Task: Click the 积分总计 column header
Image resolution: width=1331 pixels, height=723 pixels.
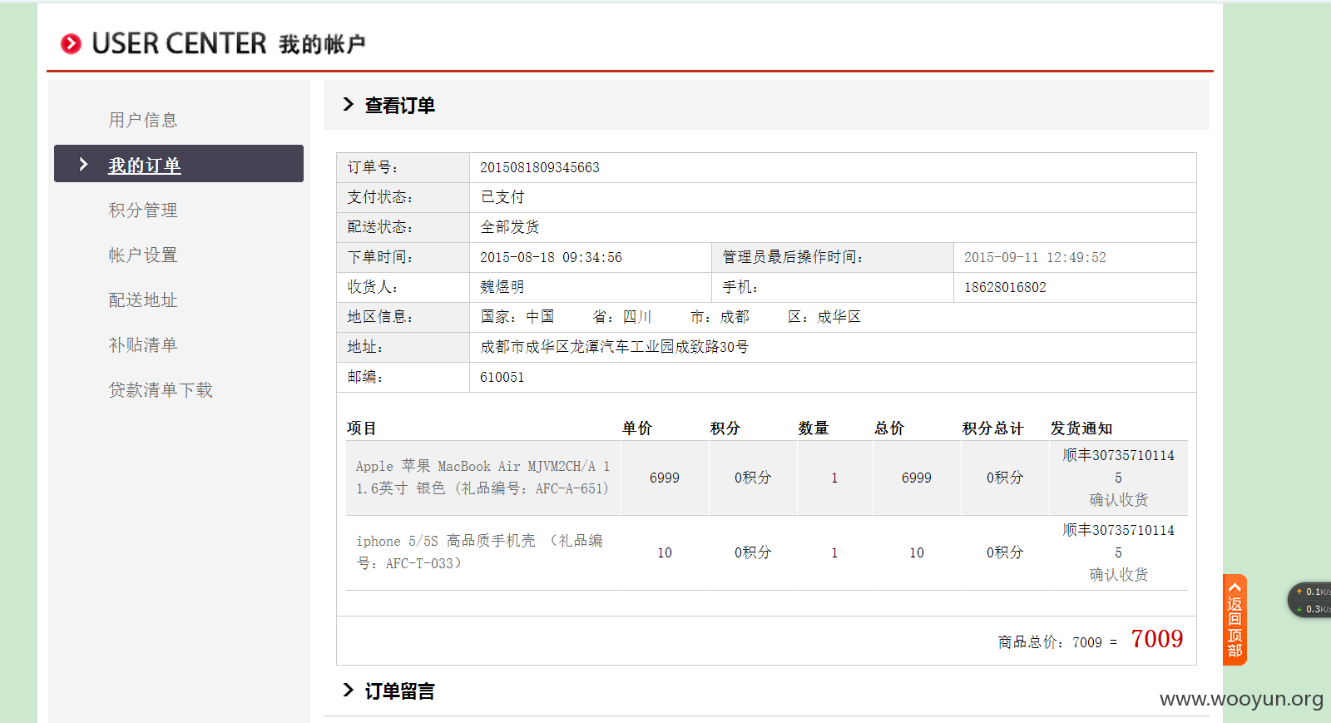Action: click(992, 428)
